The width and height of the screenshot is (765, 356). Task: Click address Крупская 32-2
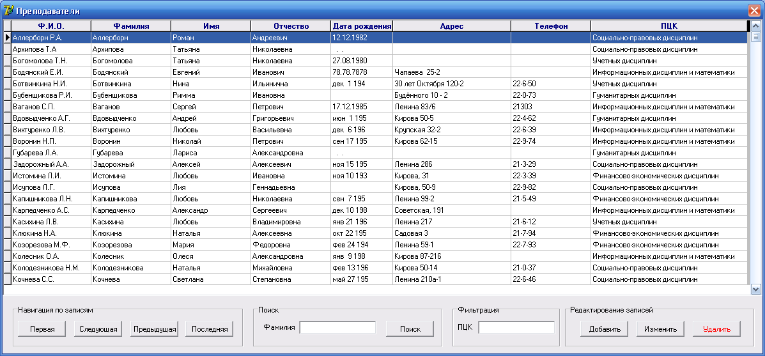click(x=452, y=130)
